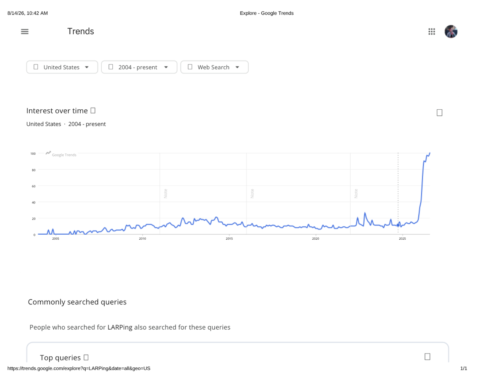Click the 2015 label on the chart axis
The height and width of the screenshot is (381, 477).
229,239
